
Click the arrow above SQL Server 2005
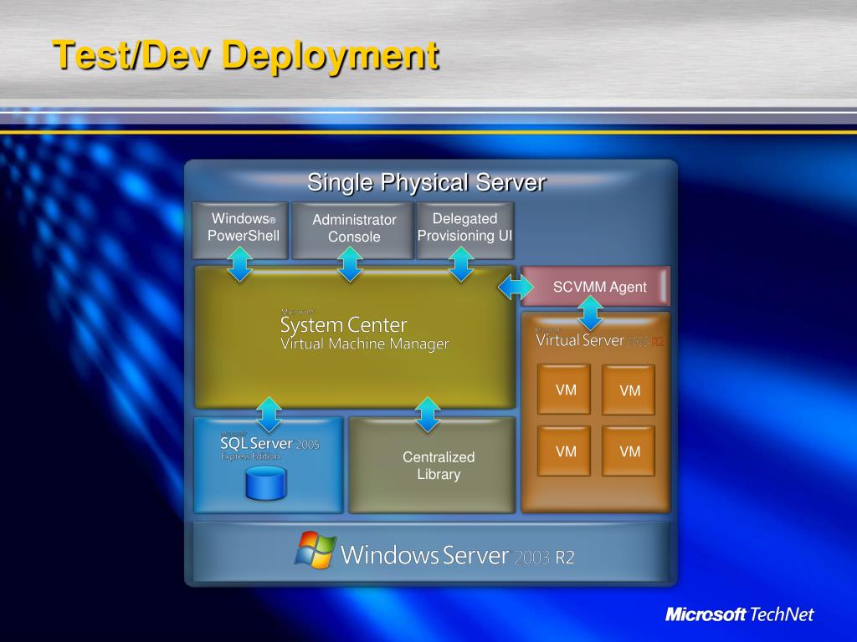click(x=269, y=415)
